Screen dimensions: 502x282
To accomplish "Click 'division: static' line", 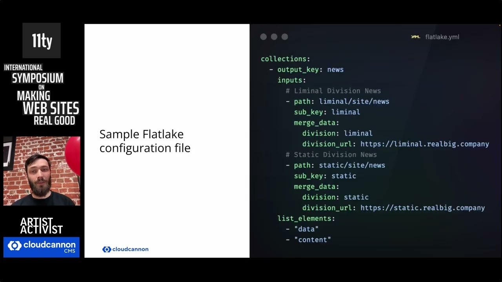I will 335,197.
